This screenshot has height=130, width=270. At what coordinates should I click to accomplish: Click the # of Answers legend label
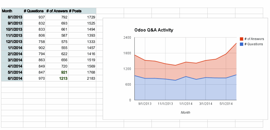[254, 39]
